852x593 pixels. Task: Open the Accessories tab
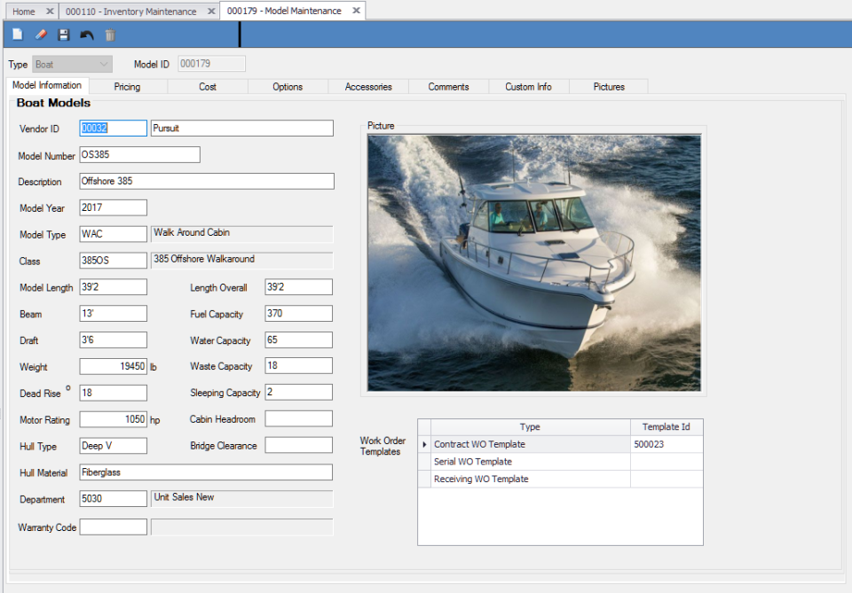[x=368, y=86]
